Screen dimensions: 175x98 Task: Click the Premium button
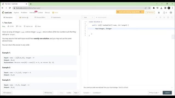[150, 13]
